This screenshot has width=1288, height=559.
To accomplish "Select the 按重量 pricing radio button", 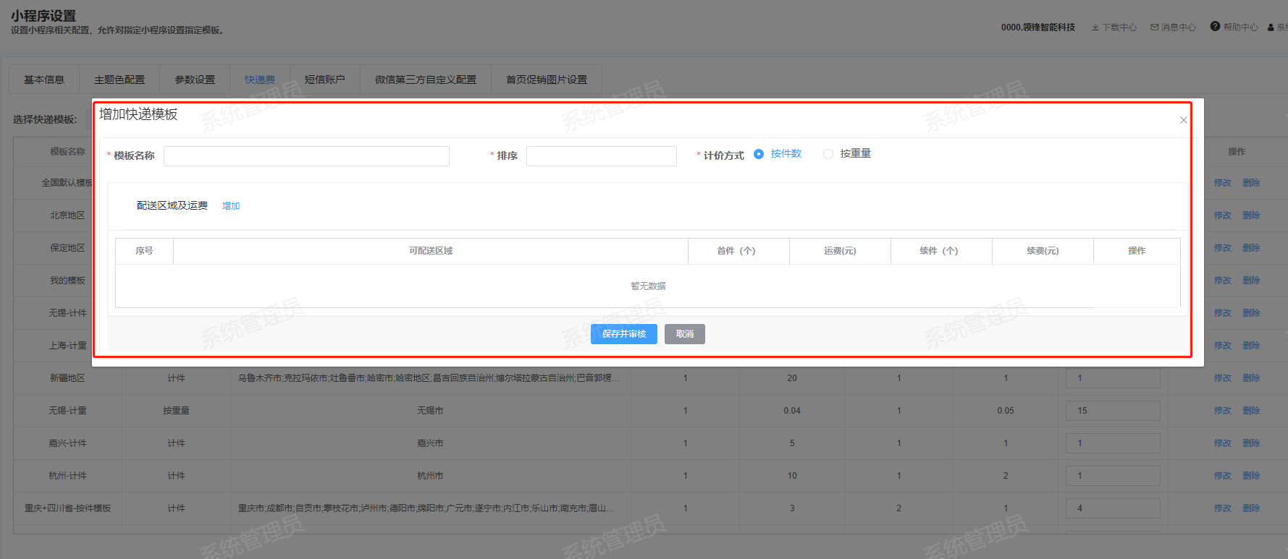I will 828,154.
